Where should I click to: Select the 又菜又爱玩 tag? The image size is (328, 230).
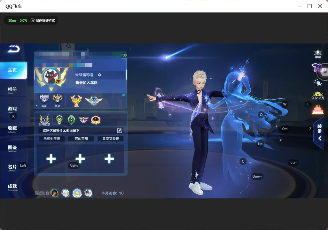coord(111,139)
